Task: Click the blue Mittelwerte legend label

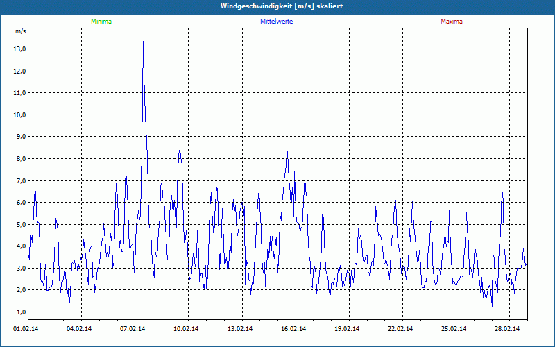Action: (x=276, y=22)
